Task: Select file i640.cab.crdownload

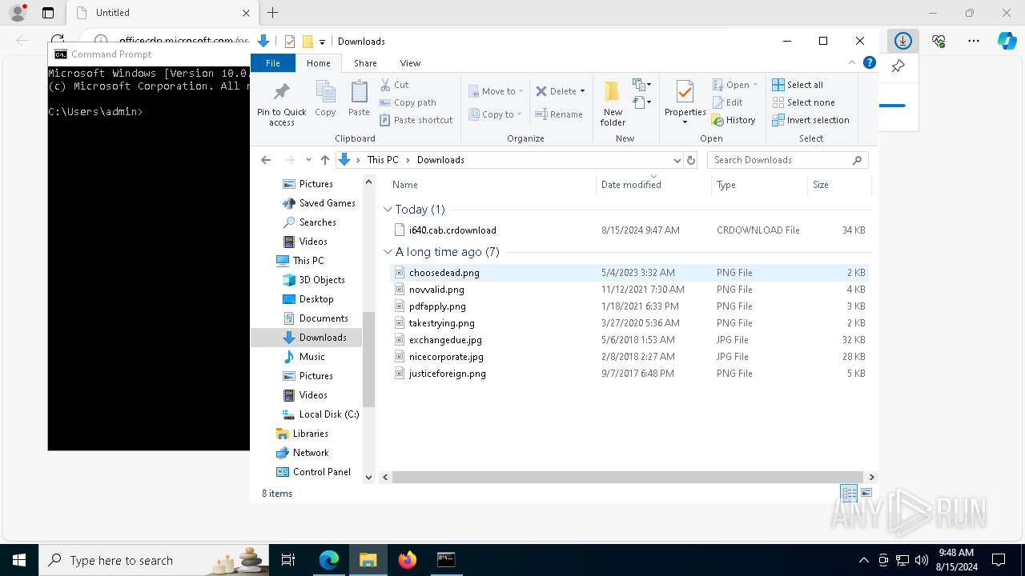Action: (x=628, y=230)
